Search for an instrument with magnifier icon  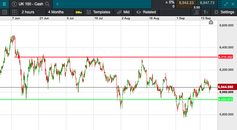(x=47, y=4)
